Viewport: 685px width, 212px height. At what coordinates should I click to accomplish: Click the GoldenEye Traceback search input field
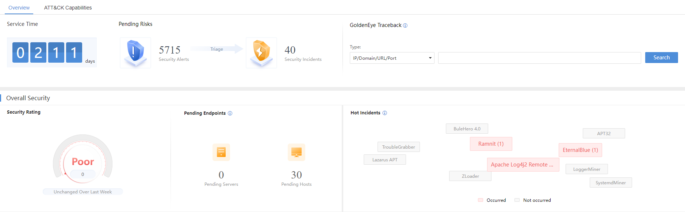539,58
